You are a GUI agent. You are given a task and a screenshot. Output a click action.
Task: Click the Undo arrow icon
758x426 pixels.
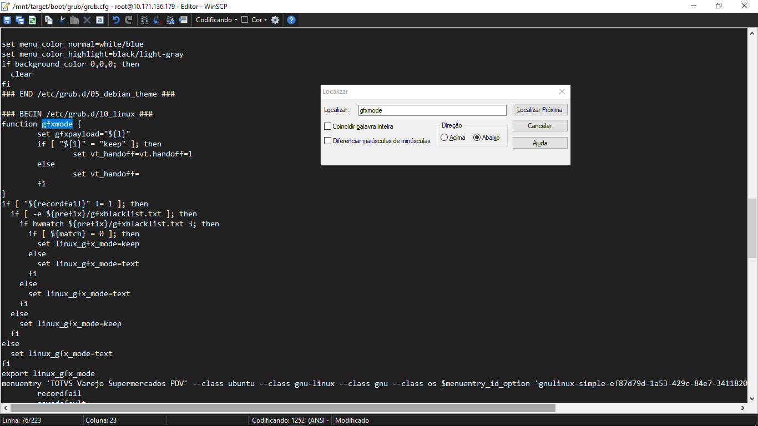point(116,20)
